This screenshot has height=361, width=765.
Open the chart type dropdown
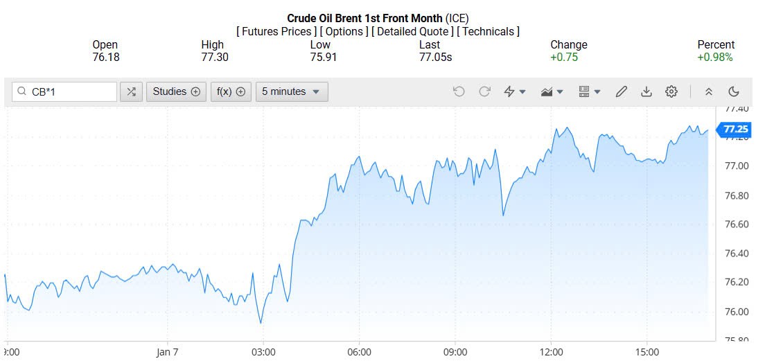(x=552, y=91)
